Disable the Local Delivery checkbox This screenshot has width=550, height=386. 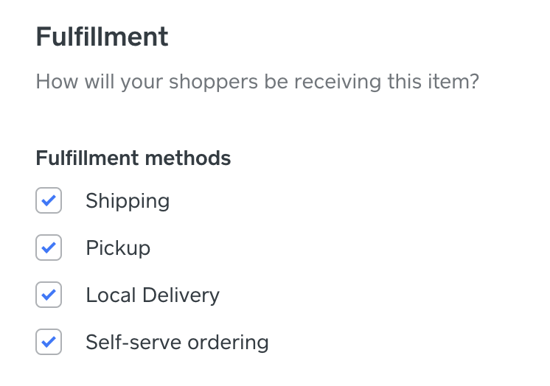pos(49,295)
